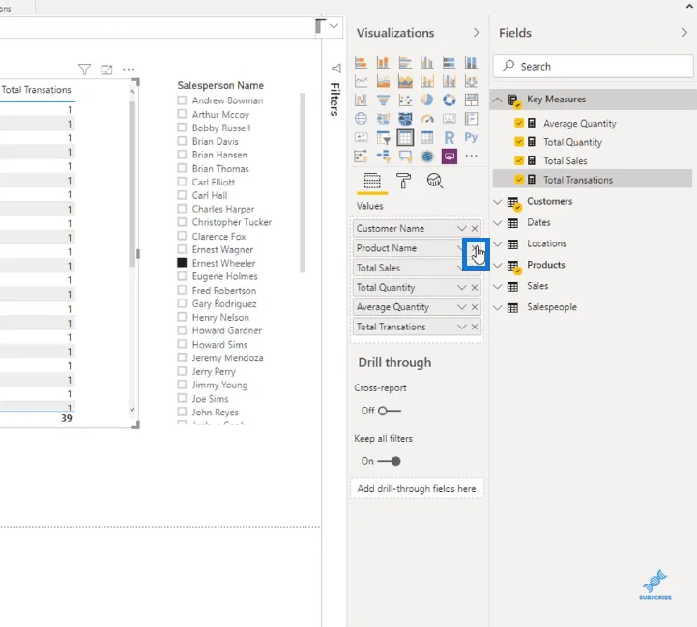Select the Slicer visual
Screen dimensions: 697x627
[383, 138]
